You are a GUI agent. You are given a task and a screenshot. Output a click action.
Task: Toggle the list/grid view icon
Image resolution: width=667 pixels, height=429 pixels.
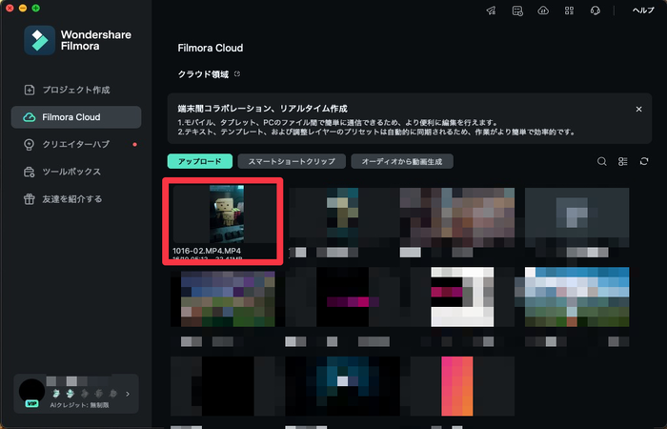click(623, 162)
